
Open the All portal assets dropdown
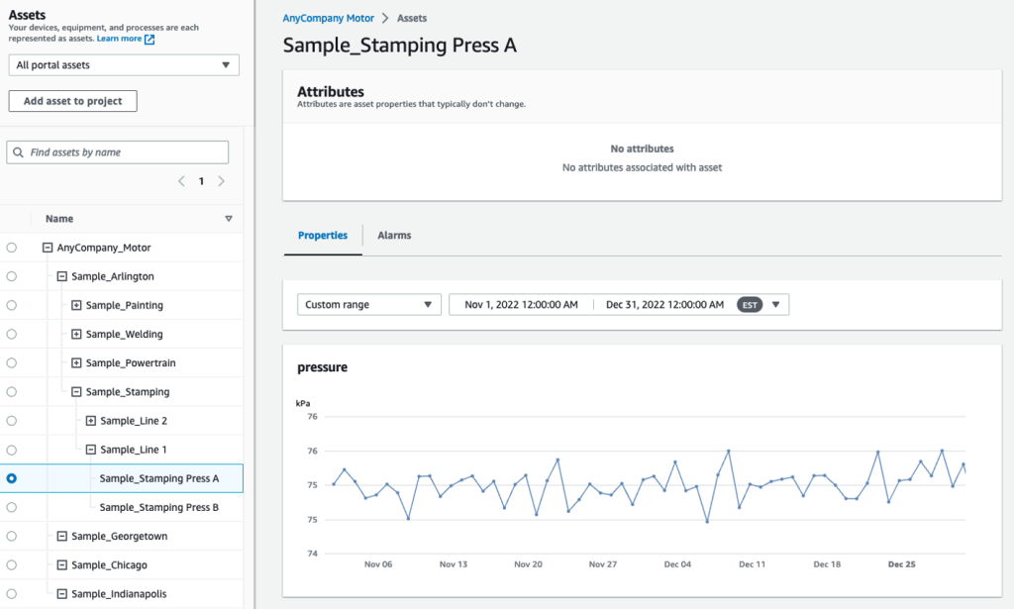[123, 64]
